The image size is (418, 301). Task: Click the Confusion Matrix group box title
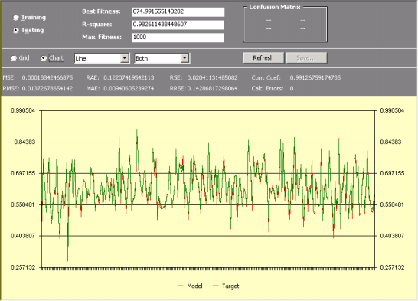pos(275,7)
